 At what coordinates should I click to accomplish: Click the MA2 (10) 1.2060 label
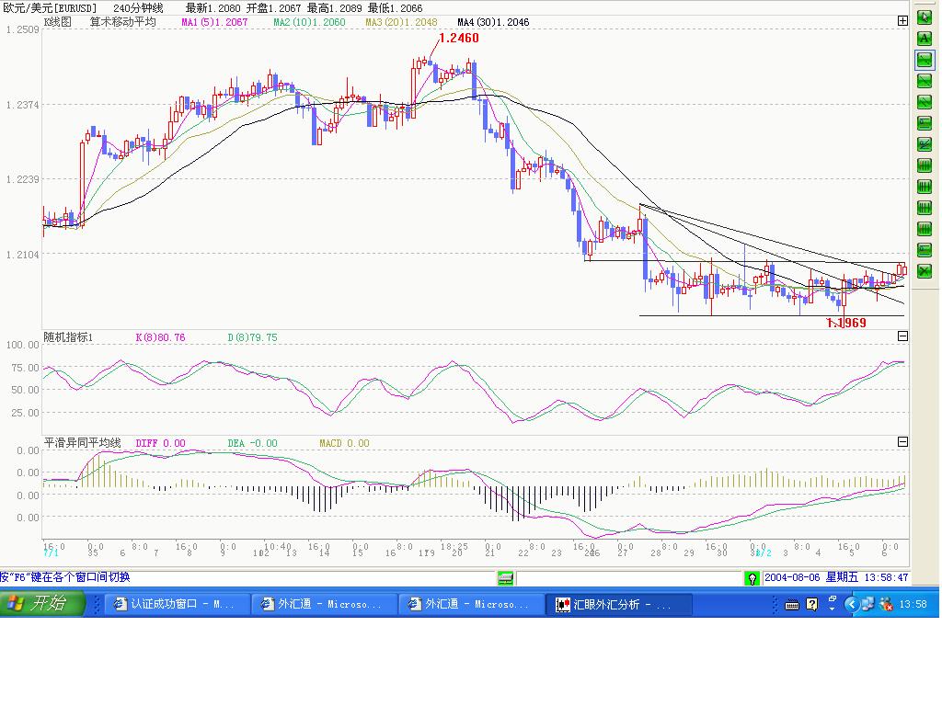[x=309, y=22]
